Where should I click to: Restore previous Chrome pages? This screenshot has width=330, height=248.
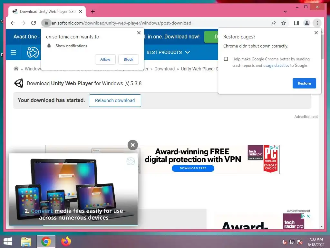click(x=304, y=83)
